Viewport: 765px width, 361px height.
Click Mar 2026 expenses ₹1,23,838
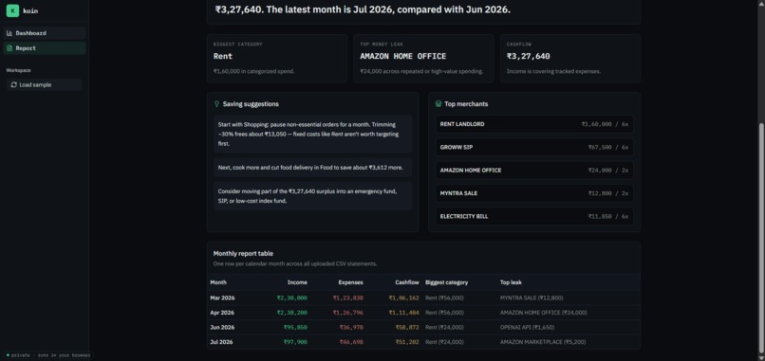click(x=348, y=298)
